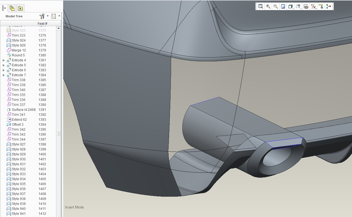Toggle the spin center icon
The image size is (352, 217).
tap(328, 7)
